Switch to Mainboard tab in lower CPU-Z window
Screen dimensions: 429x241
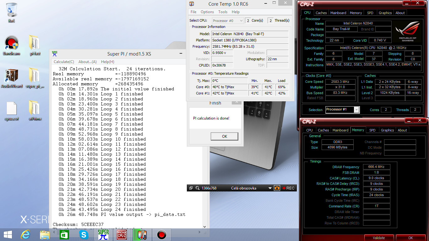[340, 130]
